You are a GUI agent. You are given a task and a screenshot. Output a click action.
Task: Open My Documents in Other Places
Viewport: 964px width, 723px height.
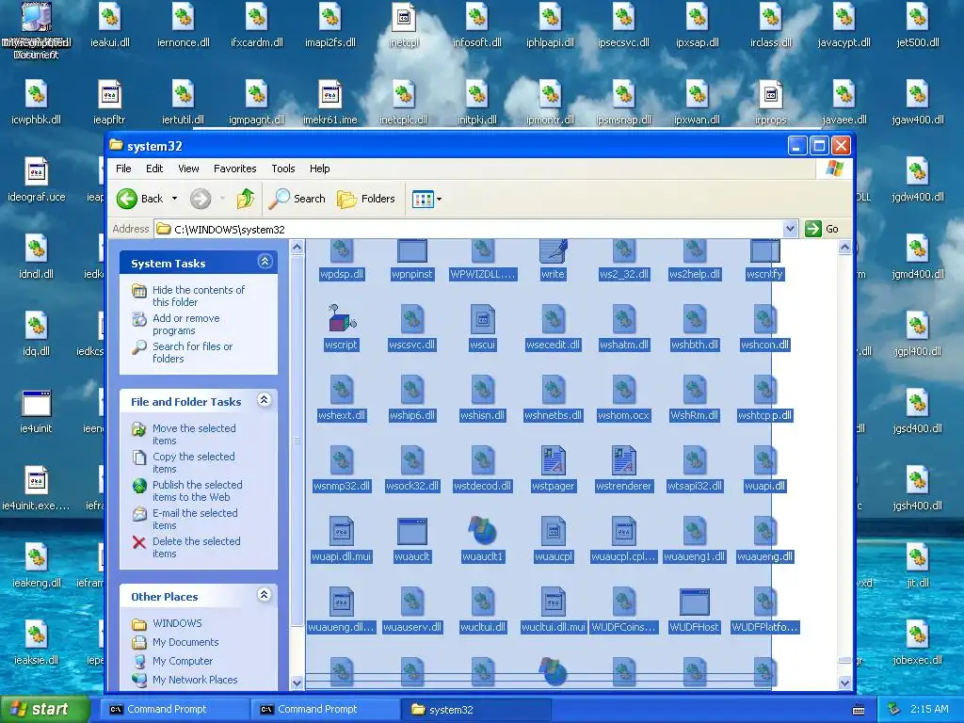coord(185,642)
